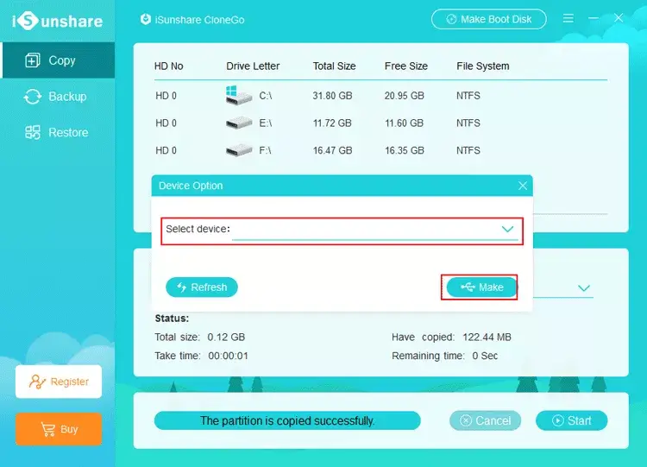Click the Restore icon in sidebar
The height and width of the screenshot is (467, 647).
[x=33, y=133]
